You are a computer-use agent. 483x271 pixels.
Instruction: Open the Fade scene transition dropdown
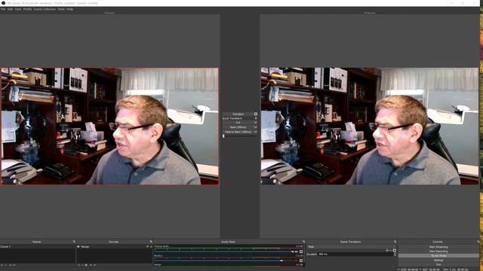tap(351, 247)
